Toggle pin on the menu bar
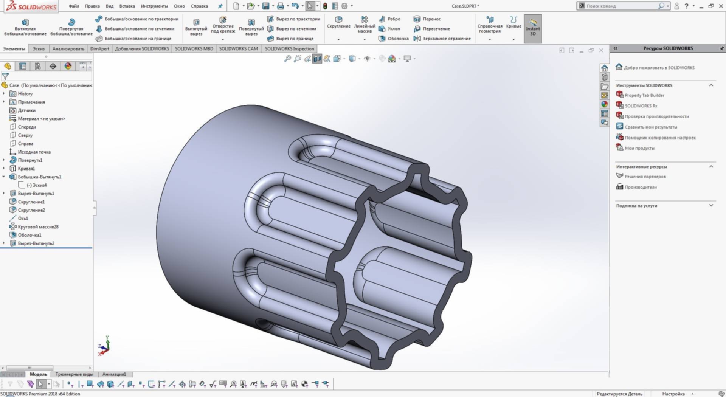Image resolution: width=726 pixels, height=397 pixels. (x=220, y=6)
